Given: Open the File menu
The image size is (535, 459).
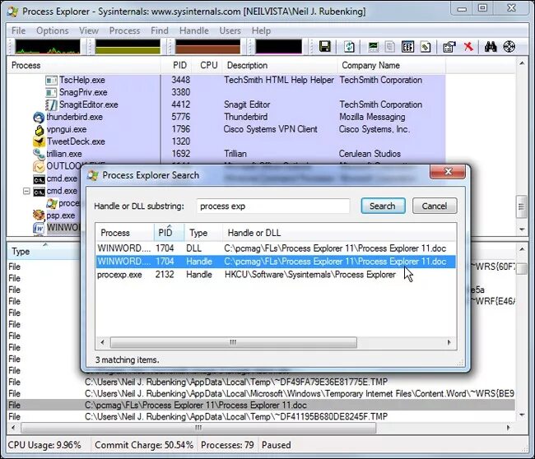Looking at the screenshot, I should click(x=18, y=30).
